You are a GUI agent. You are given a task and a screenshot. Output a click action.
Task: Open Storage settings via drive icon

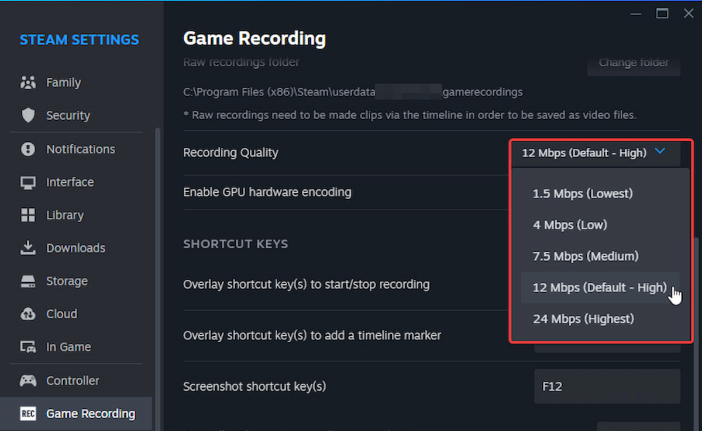pyautogui.click(x=27, y=281)
